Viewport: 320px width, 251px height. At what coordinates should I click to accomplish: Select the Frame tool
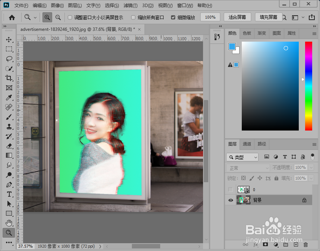pos(9,88)
